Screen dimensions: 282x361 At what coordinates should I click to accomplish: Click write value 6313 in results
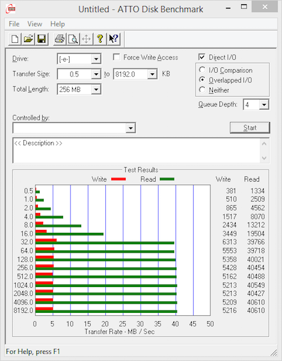point(229,242)
